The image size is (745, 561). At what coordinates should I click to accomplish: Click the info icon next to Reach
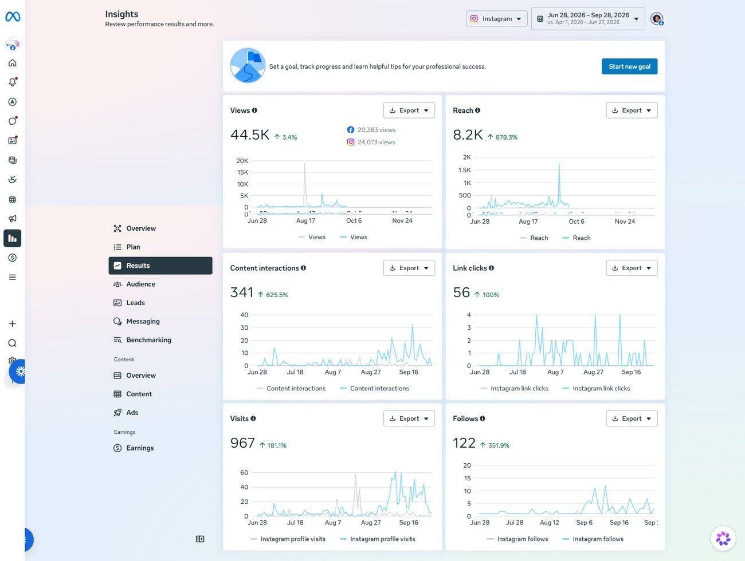[x=477, y=110]
